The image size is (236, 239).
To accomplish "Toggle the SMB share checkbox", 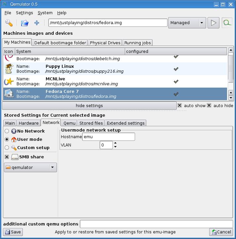I will pyautogui.click(x=7, y=157).
